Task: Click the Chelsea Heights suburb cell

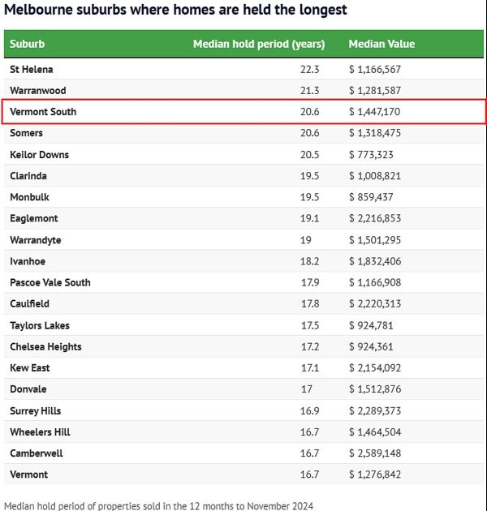Action: coord(45,346)
